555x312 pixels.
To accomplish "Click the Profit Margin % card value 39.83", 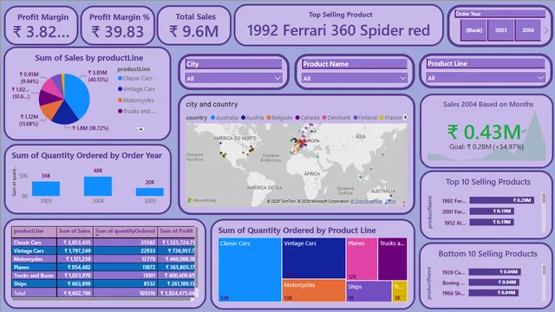I will pos(118,32).
